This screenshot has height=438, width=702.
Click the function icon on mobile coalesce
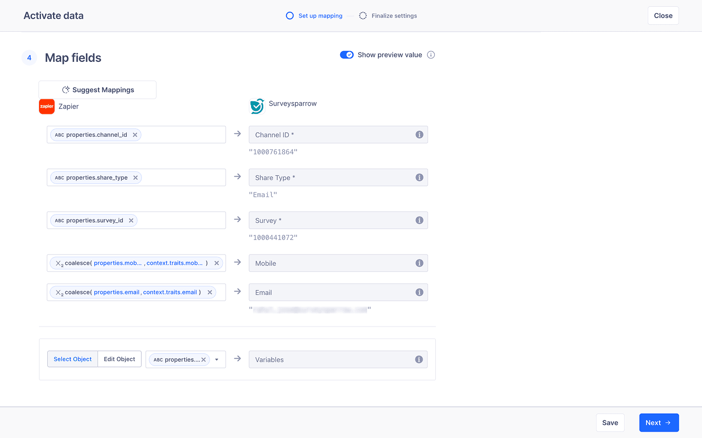coord(59,264)
